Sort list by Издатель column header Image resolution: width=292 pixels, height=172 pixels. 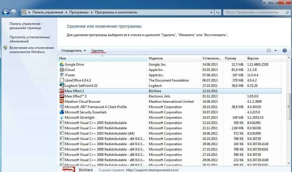[x=174, y=58]
